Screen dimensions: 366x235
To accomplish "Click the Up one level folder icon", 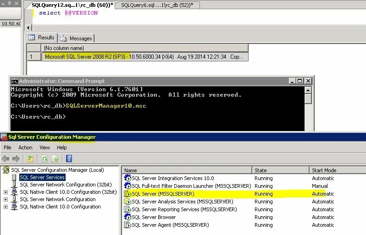I will 30,159.
